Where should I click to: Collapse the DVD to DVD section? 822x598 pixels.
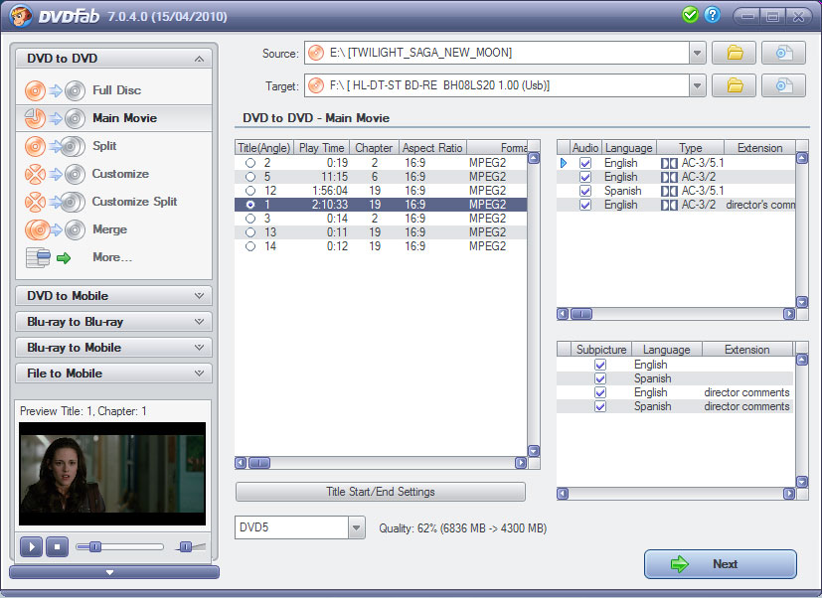[199, 59]
